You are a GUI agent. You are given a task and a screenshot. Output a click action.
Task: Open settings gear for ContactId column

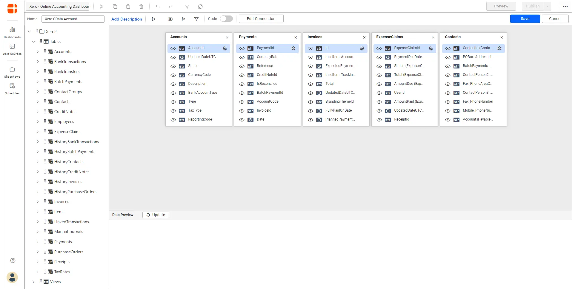[499, 48]
